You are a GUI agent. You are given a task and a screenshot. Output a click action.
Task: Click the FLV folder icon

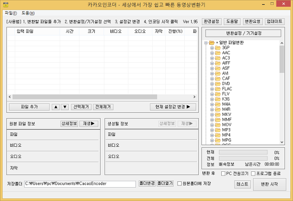point(218,94)
